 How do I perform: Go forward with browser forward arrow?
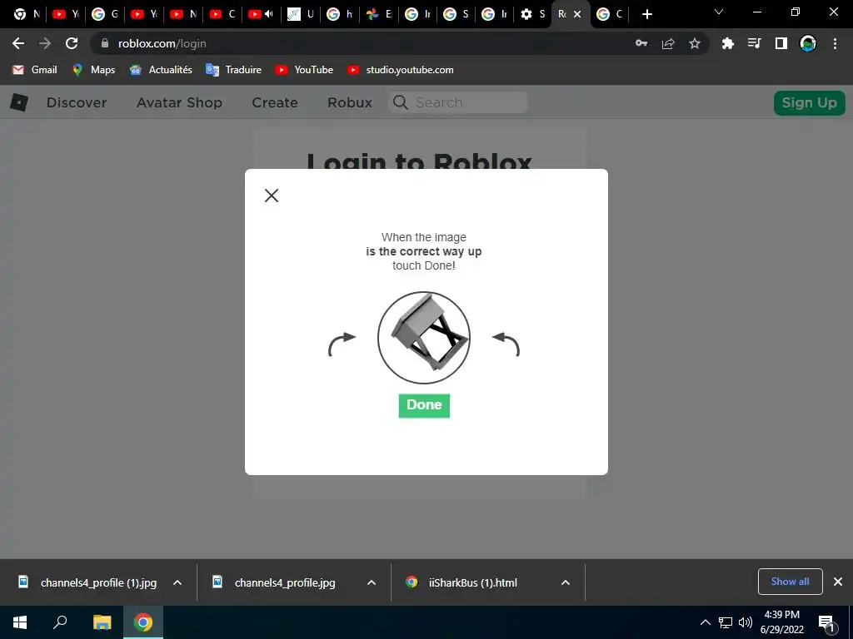[45, 43]
